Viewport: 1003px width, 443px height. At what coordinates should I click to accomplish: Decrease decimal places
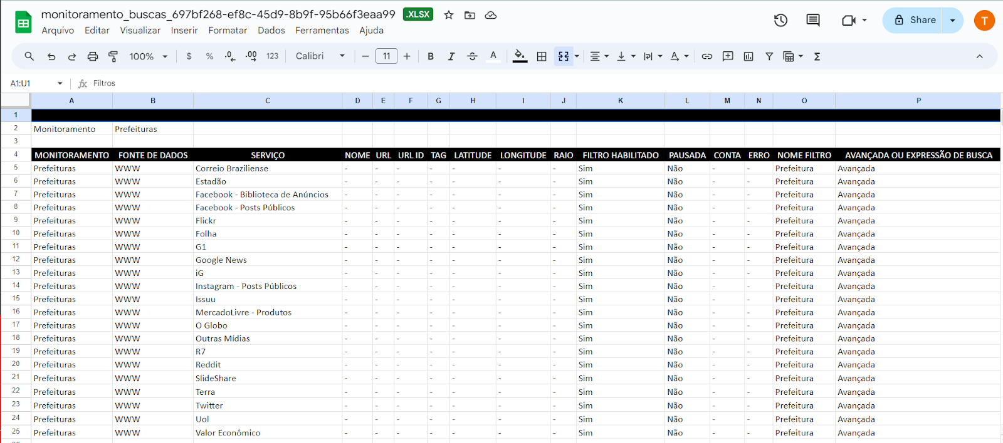click(x=230, y=56)
